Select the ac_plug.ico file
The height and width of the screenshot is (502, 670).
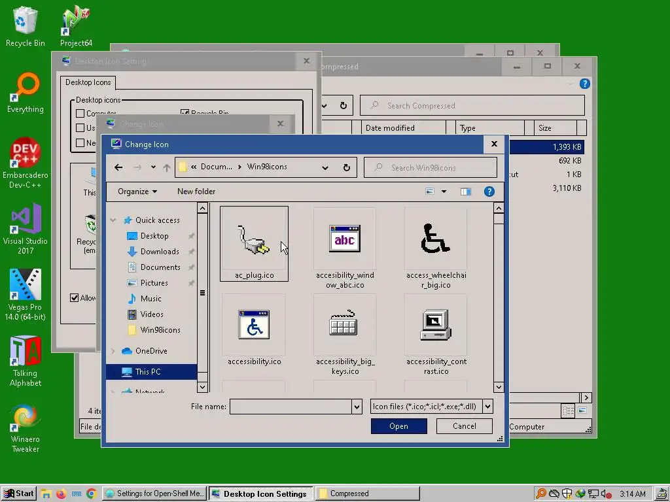point(255,244)
